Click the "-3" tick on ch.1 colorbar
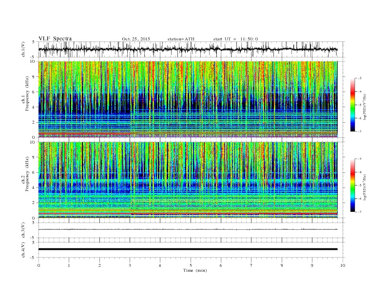Image resolution: width=386 pixels, height=298 pixels. point(360,78)
